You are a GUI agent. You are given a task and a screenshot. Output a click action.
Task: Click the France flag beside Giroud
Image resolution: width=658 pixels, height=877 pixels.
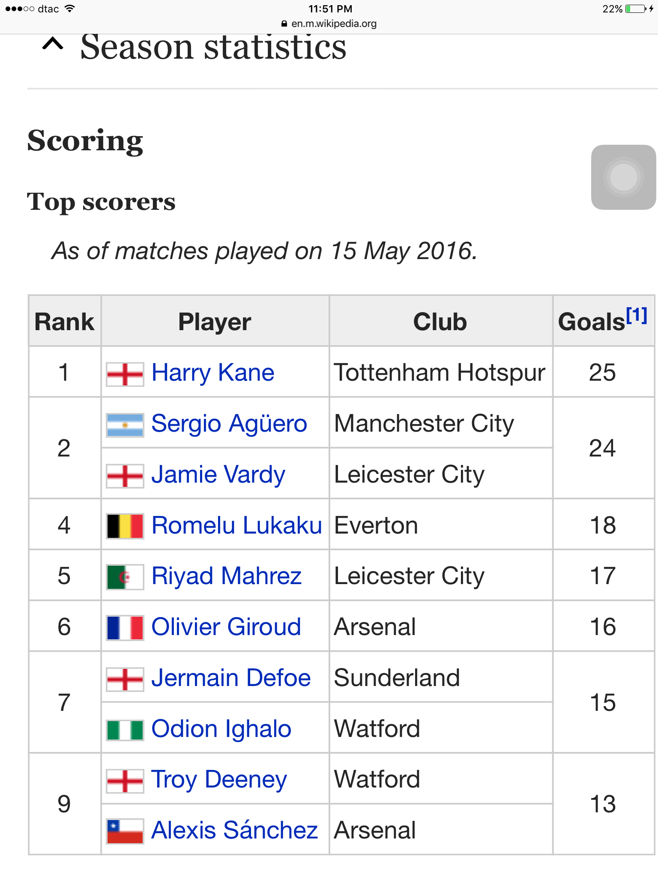tap(125, 628)
